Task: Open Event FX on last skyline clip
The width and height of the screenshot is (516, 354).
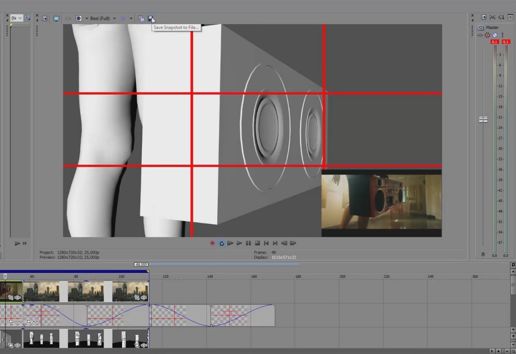Action: point(144,297)
